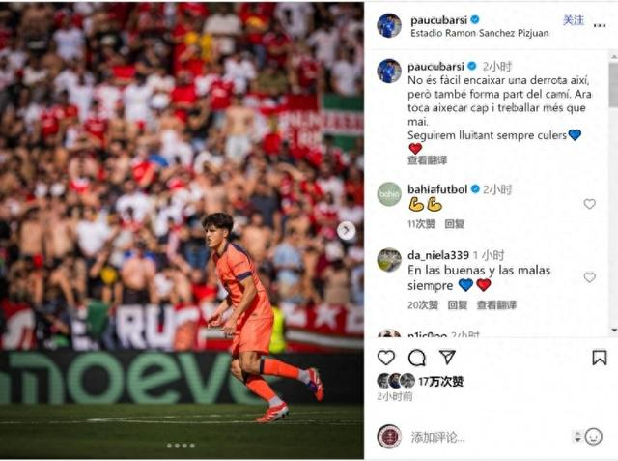Like the post with heart icon
The image size is (618, 461).
pyautogui.click(x=386, y=358)
